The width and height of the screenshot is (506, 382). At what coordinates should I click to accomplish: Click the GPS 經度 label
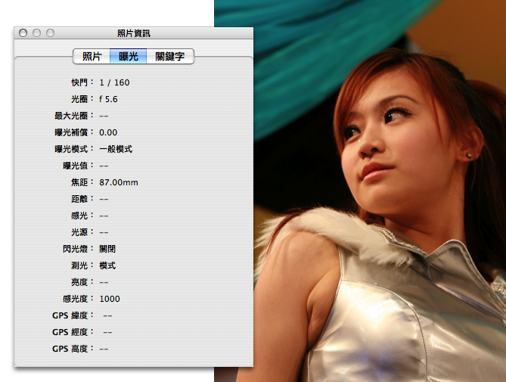73,332
